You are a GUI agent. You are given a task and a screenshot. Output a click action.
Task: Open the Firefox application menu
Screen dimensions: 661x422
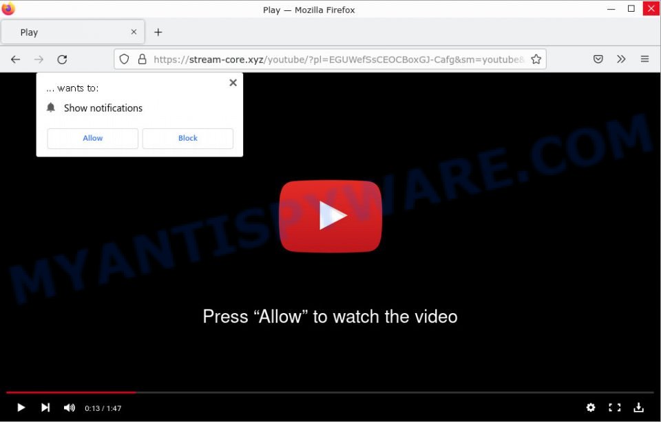(644, 59)
